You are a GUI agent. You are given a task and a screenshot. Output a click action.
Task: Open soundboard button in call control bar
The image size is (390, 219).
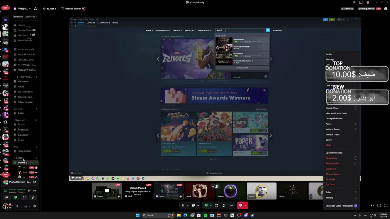224,205
